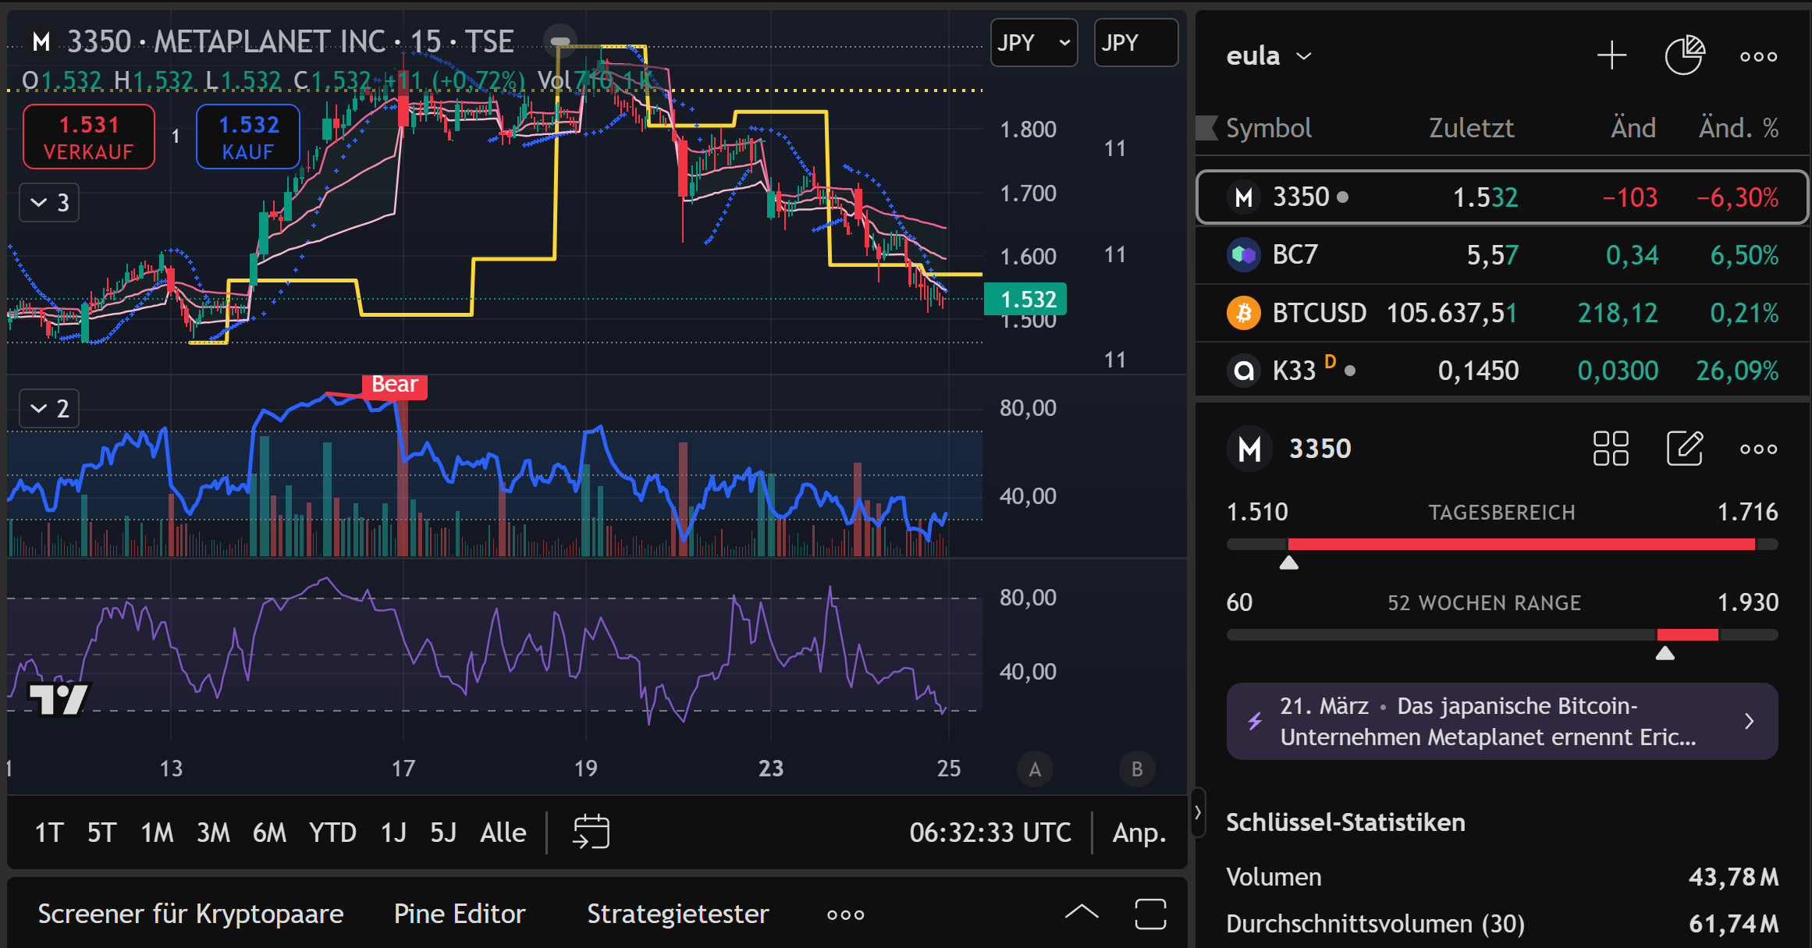Screen dimensions: 1812x948
Task: Maximize the bottom panel square icon
Action: point(1150,914)
